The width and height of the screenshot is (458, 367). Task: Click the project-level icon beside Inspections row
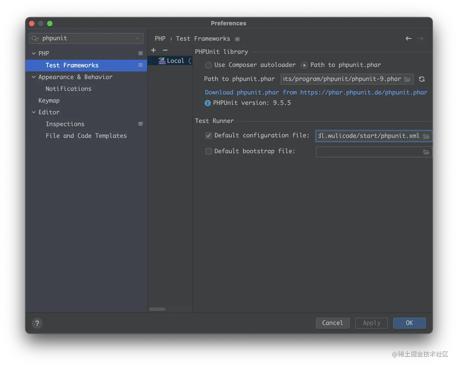click(140, 124)
